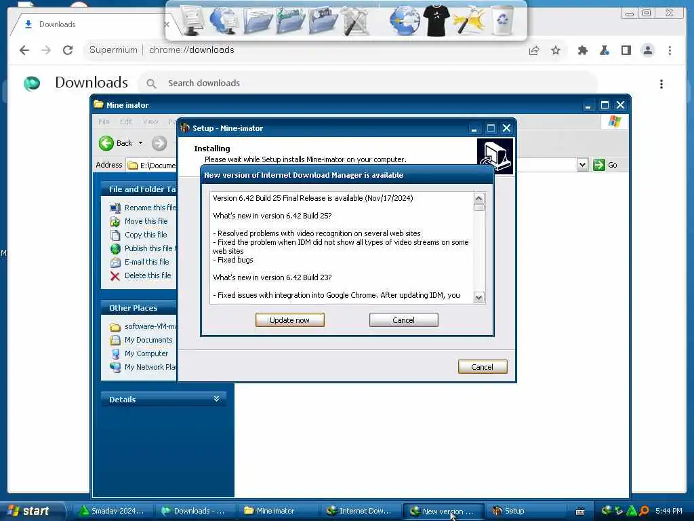Open the My Computer monitor dock icon
The image size is (694, 521).
(x=192, y=20)
